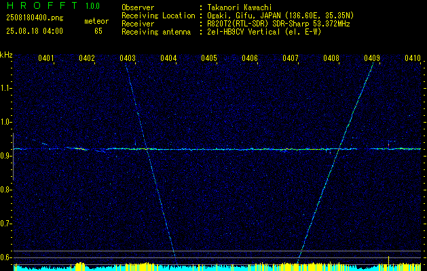The height and width of the screenshot is (271, 427).
Task: Click the Receiving Location label
Action: click(158, 16)
